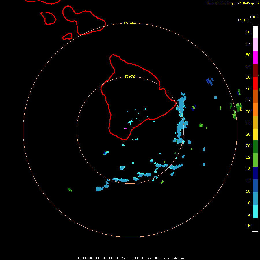Select the dark red legend swatch
The width and height of the screenshot is (260, 260).
tap(255, 70)
